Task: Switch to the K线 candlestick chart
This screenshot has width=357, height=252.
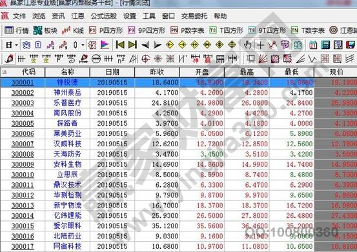Action: [73, 30]
